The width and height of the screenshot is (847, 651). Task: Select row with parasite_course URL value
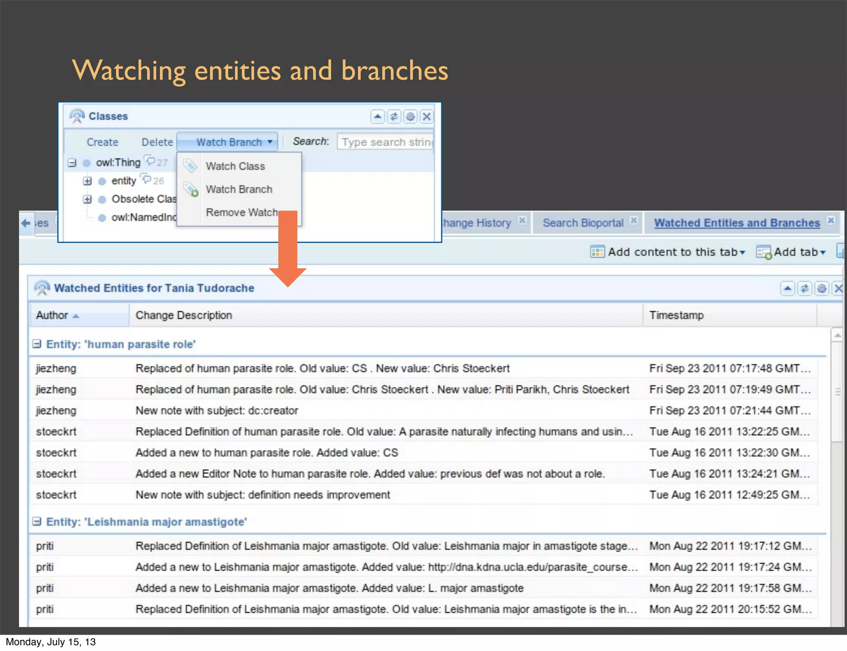pyautogui.click(x=424, y=567)
